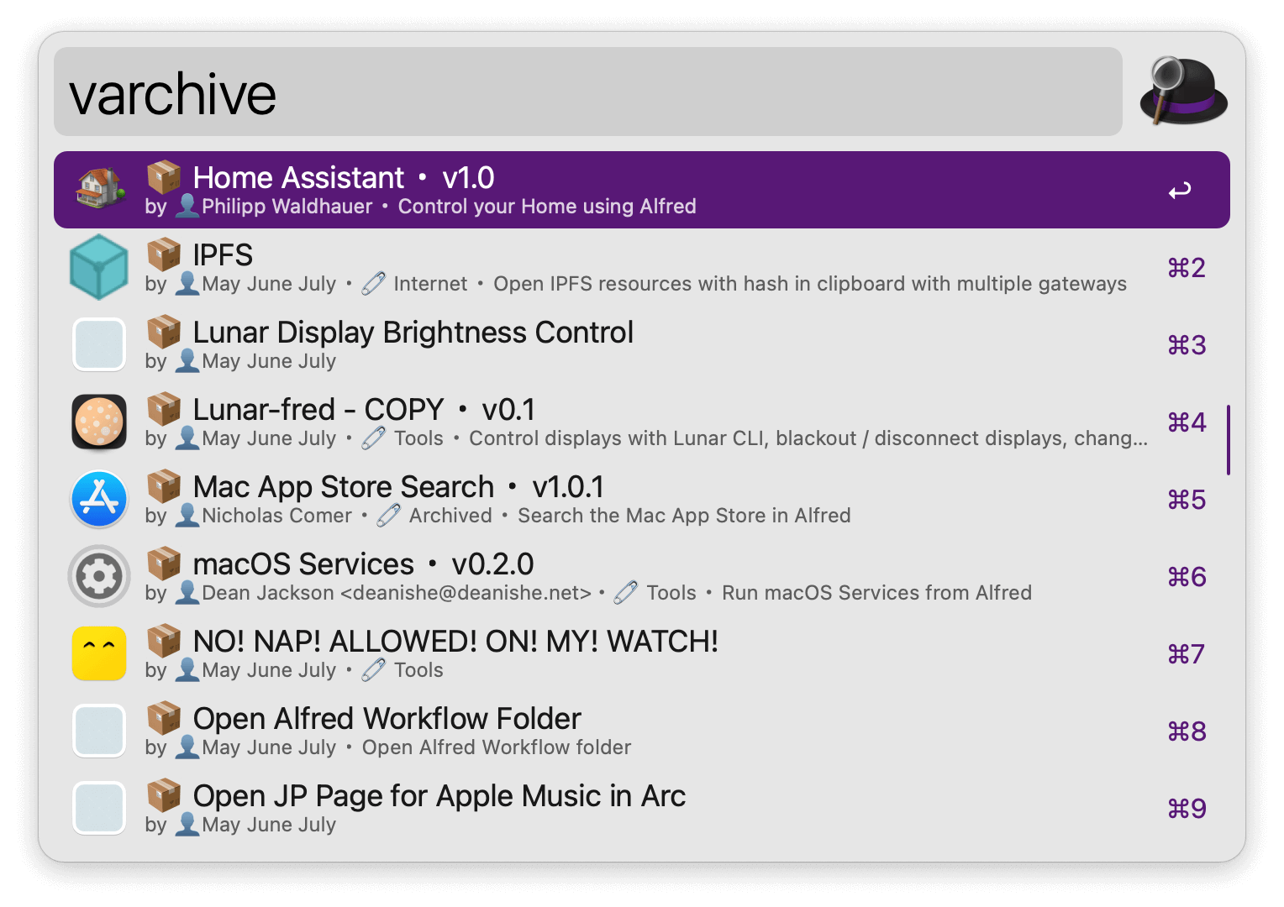Click the package emoji beside Home Assistant
The width and height of the screenshot is (1284, 907).
coord(164,177)
